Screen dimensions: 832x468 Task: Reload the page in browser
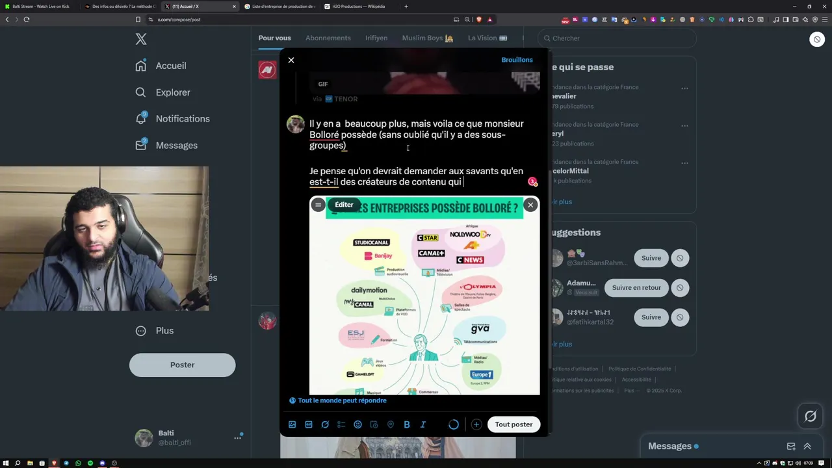(x=27, y=19)
